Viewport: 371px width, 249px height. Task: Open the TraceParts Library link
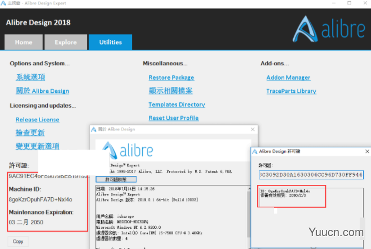click(291, 91)
